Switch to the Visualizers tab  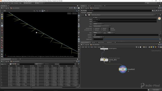[89, 13]
